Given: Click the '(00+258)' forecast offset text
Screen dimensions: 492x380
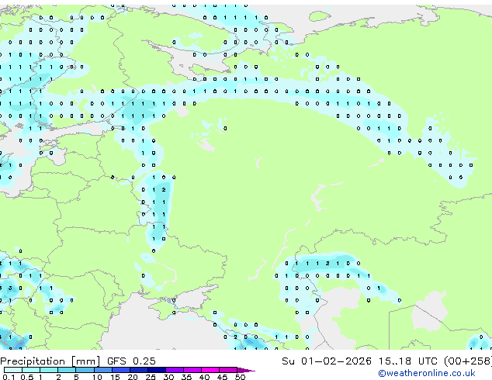Looking at the screenshot, I should (468, 361).
